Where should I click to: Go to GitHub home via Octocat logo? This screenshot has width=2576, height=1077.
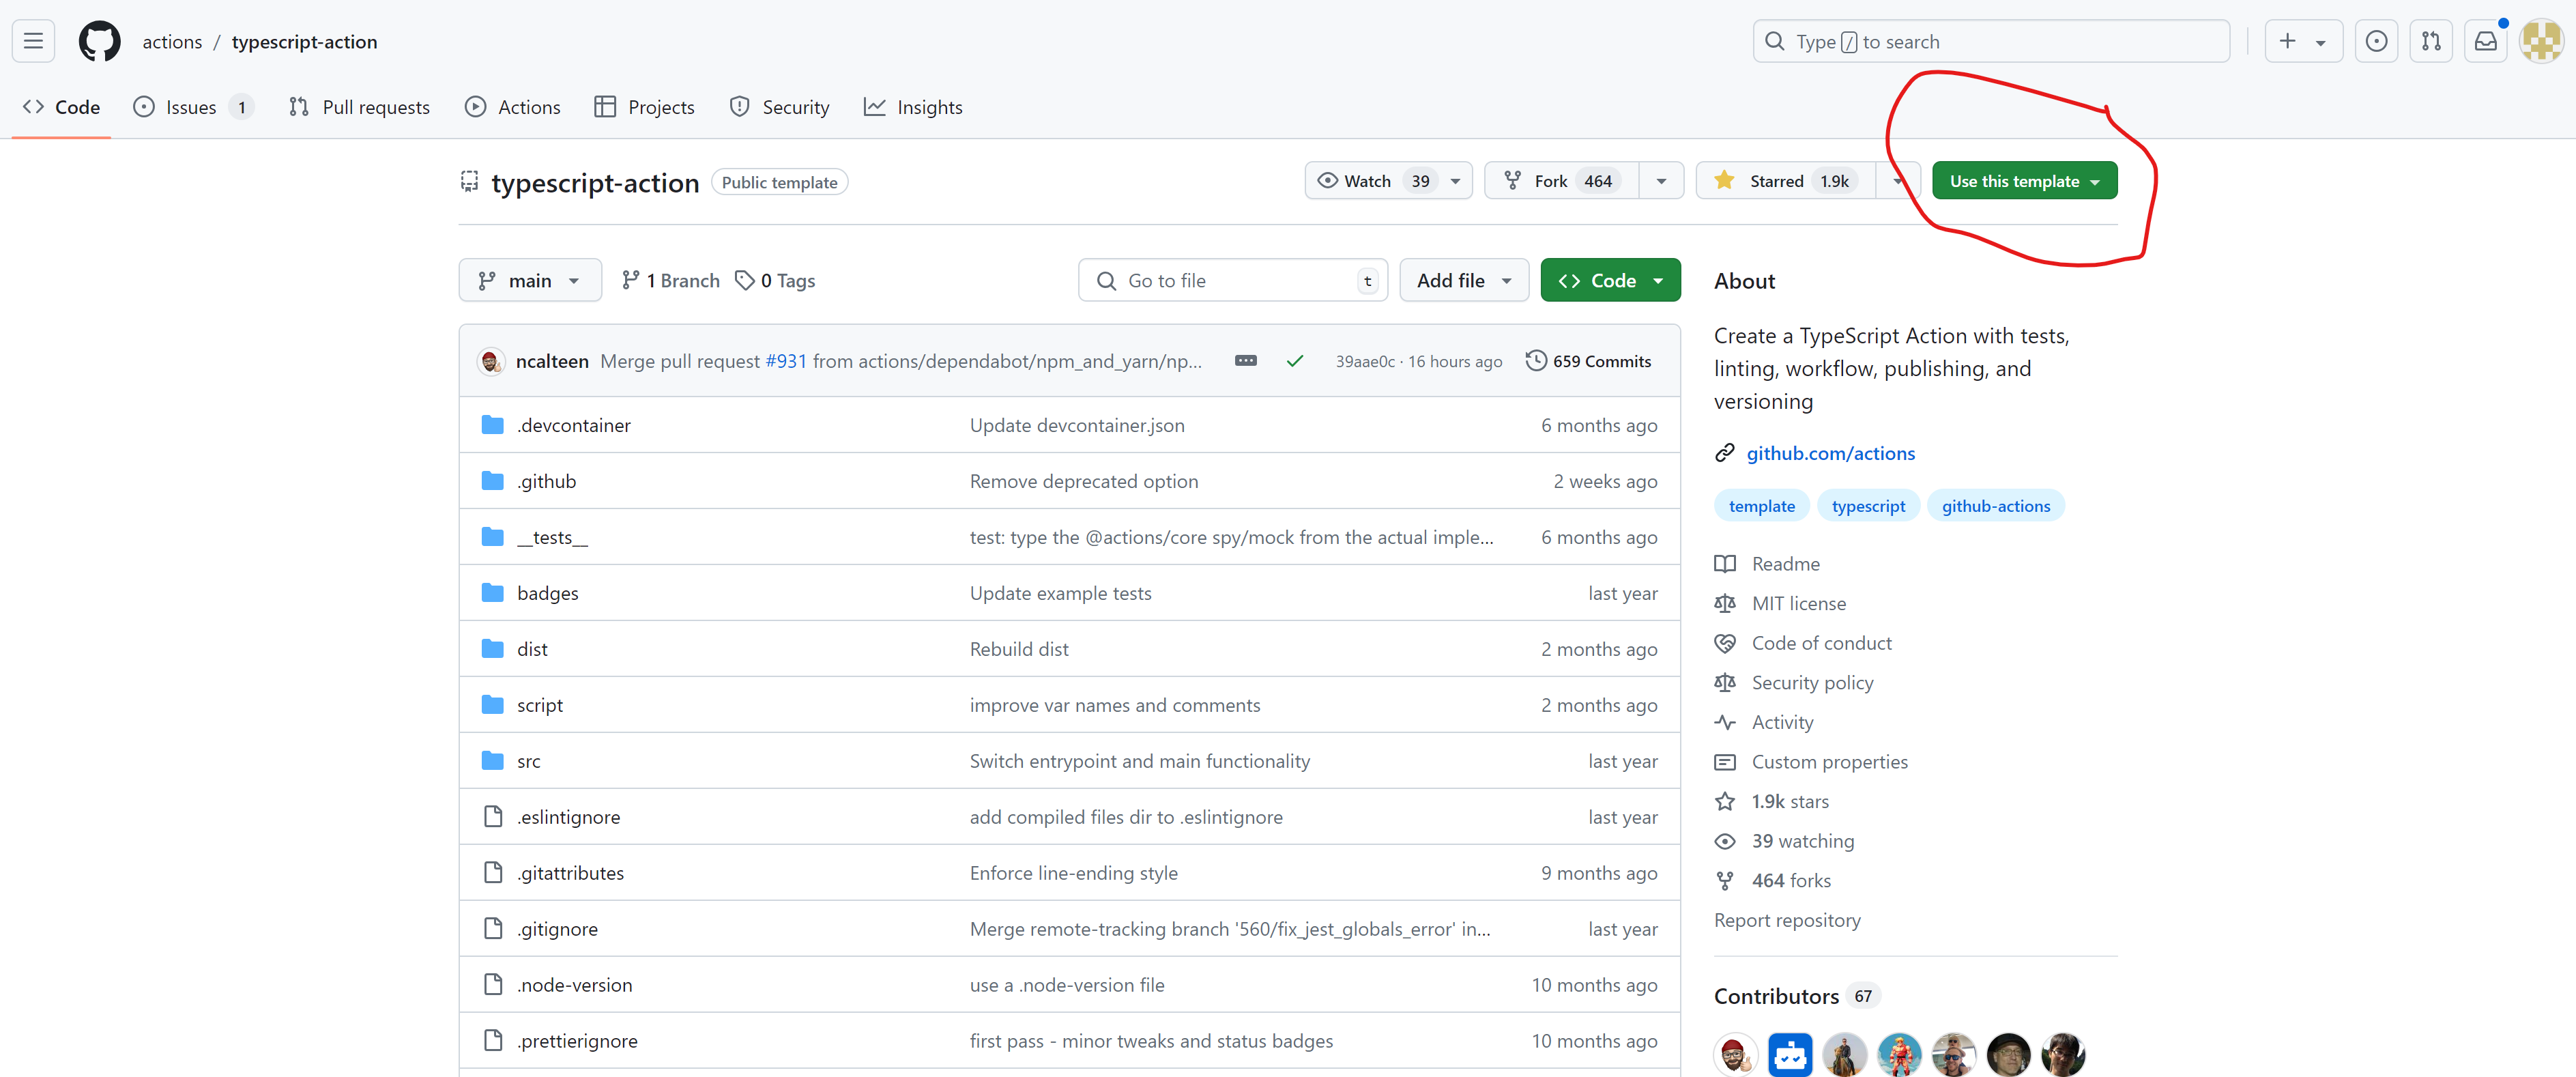click(x=99, y=41)
